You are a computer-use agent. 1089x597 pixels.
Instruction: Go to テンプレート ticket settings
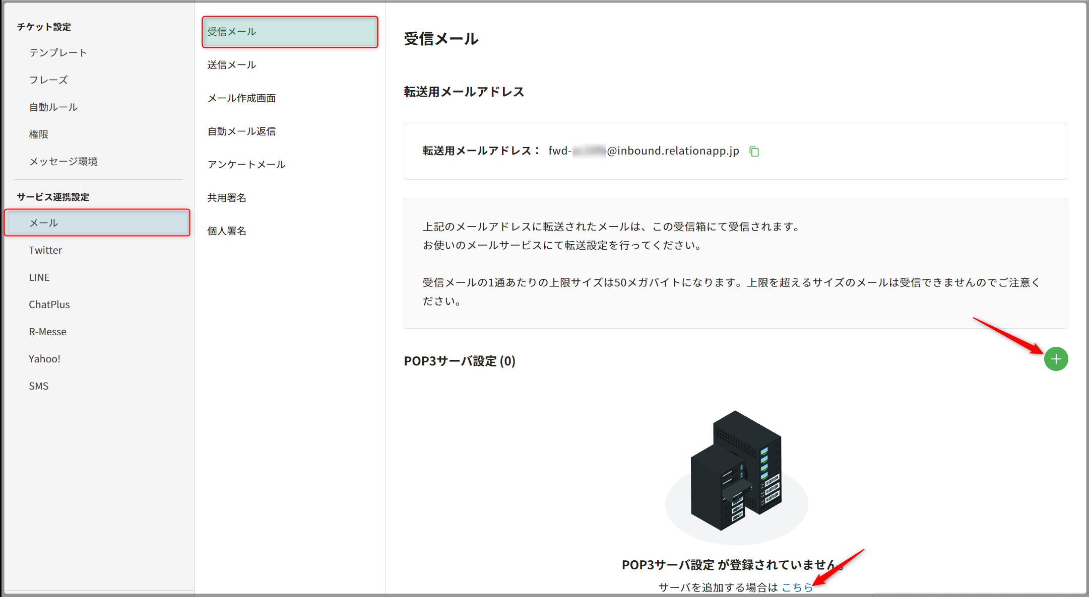click(58, 53)
